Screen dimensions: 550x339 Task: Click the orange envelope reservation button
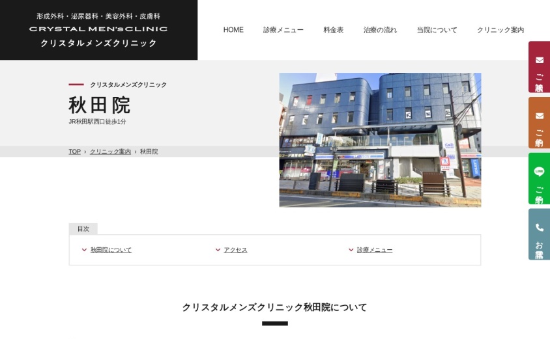tap(539, 122)
